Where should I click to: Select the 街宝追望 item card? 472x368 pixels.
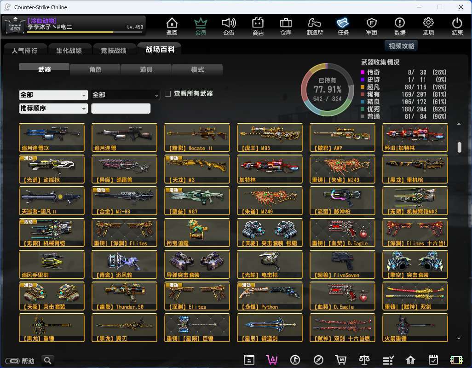(197, 233)
